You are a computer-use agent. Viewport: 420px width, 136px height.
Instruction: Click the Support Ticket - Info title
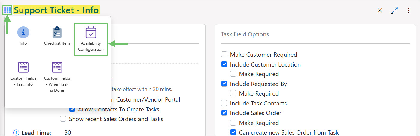click(x=56, y=10)
